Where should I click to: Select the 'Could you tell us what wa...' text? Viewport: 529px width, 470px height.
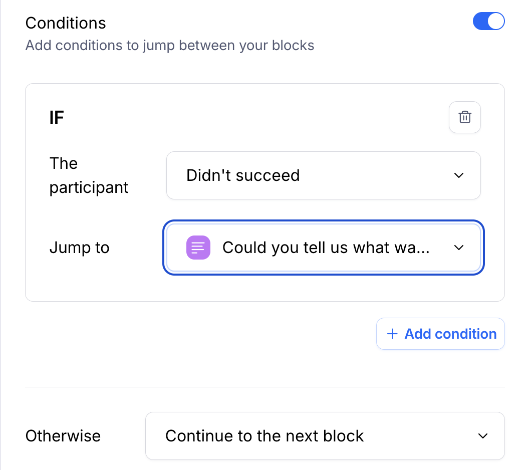coord(326,248)
